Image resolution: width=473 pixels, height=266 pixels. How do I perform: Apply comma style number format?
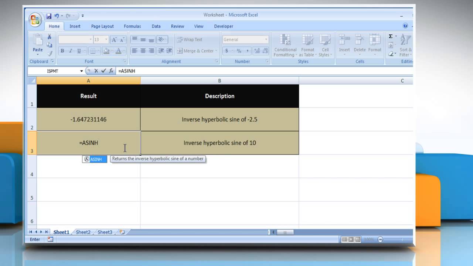click(x=247, y=51)
